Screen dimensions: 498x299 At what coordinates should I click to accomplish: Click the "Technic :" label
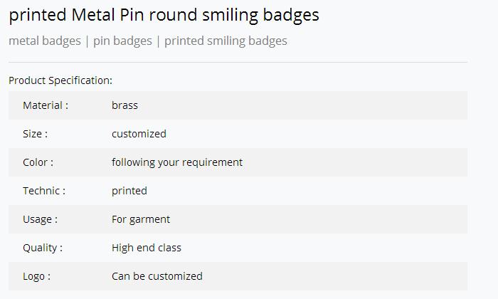(44, 191)
